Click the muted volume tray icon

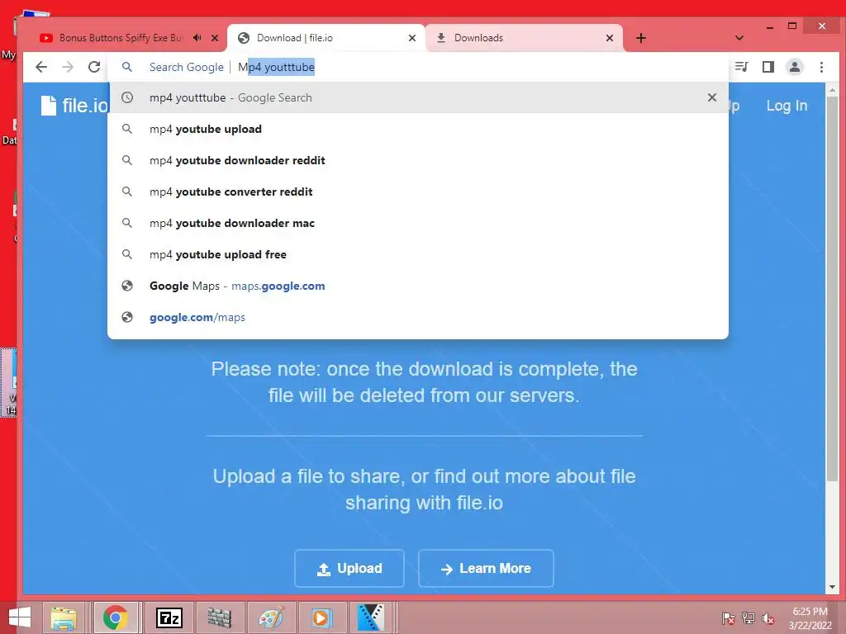click(x=768, y=618)
